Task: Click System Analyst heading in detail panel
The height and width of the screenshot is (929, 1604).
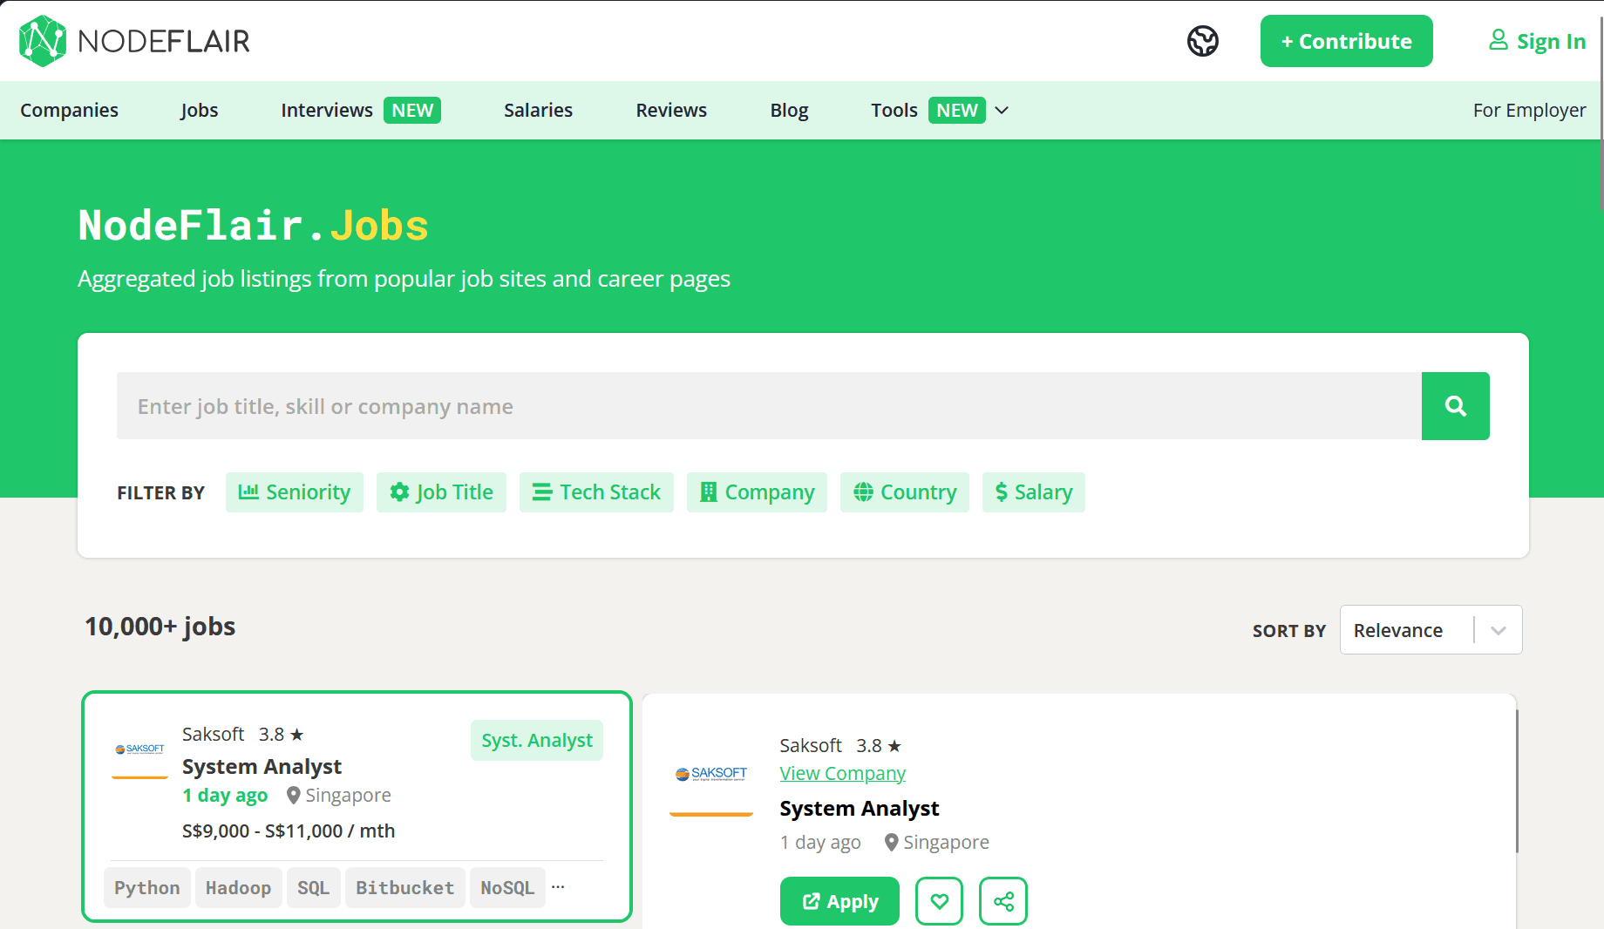Action: point(859,809)
